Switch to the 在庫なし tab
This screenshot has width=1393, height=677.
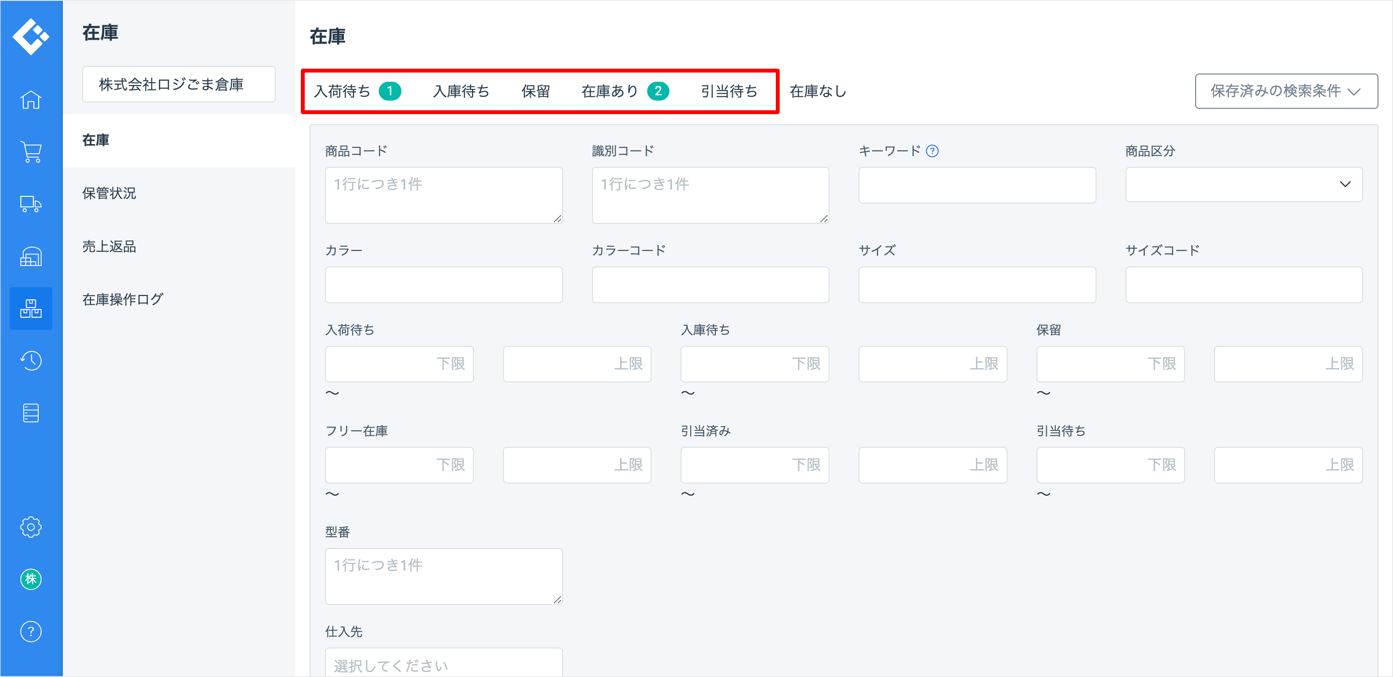coord(817,91)
